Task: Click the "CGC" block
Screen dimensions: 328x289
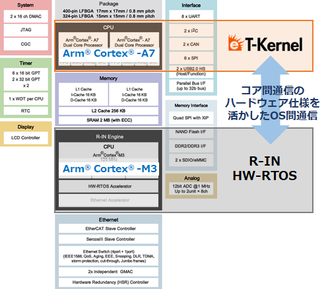Action: 26,44
